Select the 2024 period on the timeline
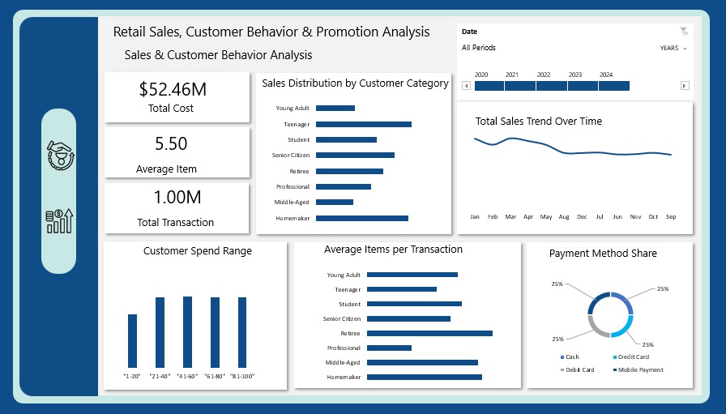This screenshot has width=726, height=414. click(614, 86)
